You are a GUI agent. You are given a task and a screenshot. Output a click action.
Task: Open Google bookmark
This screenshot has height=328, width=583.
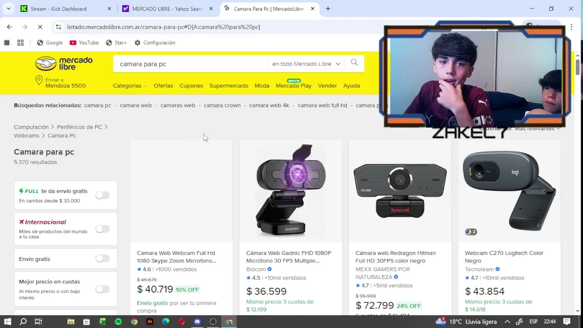pos(50,43)
